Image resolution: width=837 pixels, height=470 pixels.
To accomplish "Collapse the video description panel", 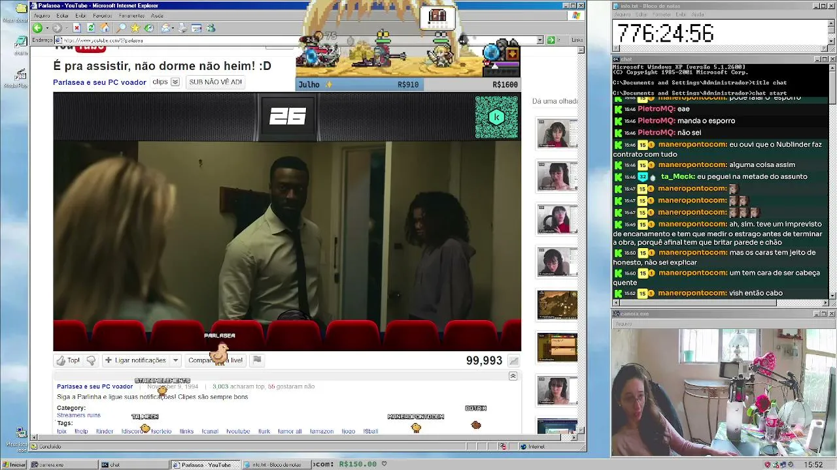I will click(x=513, y=376).
